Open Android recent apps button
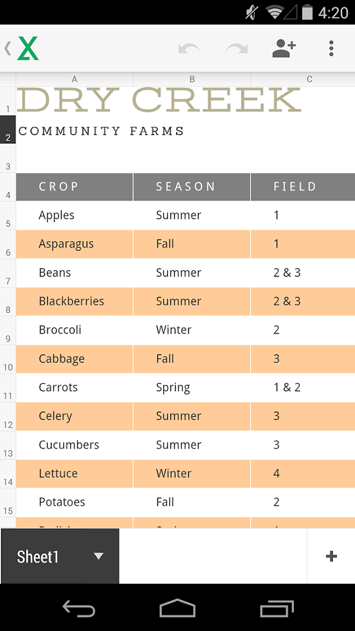355x631 pixels. (277, 609)
